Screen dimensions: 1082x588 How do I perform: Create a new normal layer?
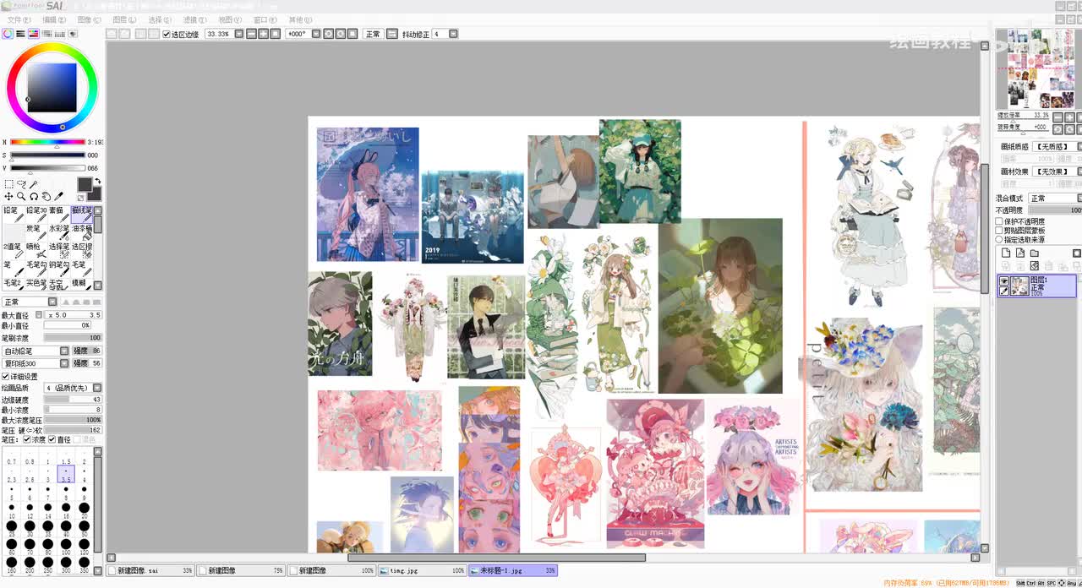click(x=1006, y=253)
